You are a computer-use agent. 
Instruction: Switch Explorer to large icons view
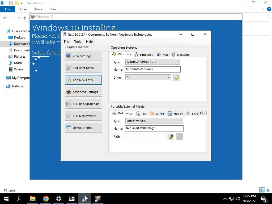[x=268, y=190]
